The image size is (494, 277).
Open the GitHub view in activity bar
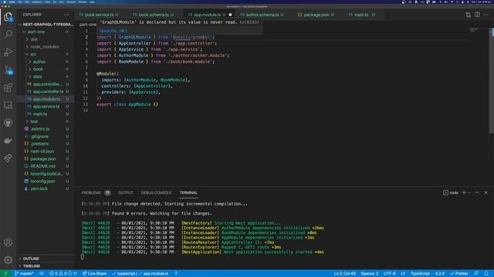[x=8, y=123]
